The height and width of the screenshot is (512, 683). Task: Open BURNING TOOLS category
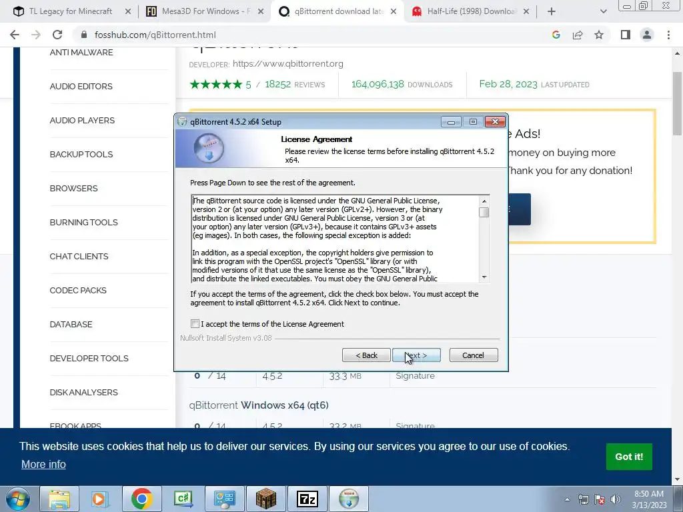(x=83, y=222)
